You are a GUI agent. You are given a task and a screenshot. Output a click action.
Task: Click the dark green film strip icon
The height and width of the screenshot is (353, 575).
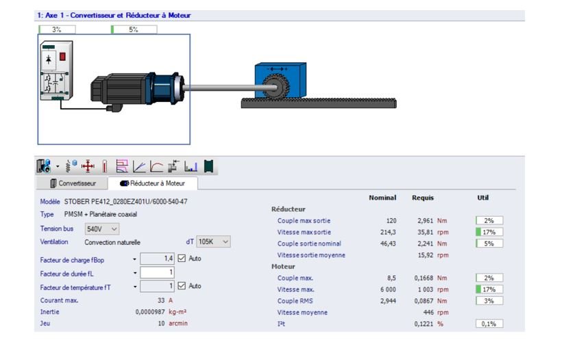point(208,166)
